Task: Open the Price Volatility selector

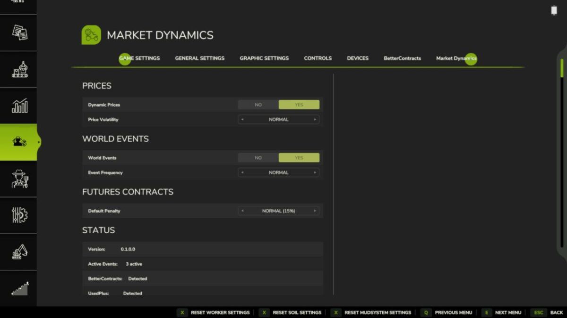Action: [x=279, y=119]
